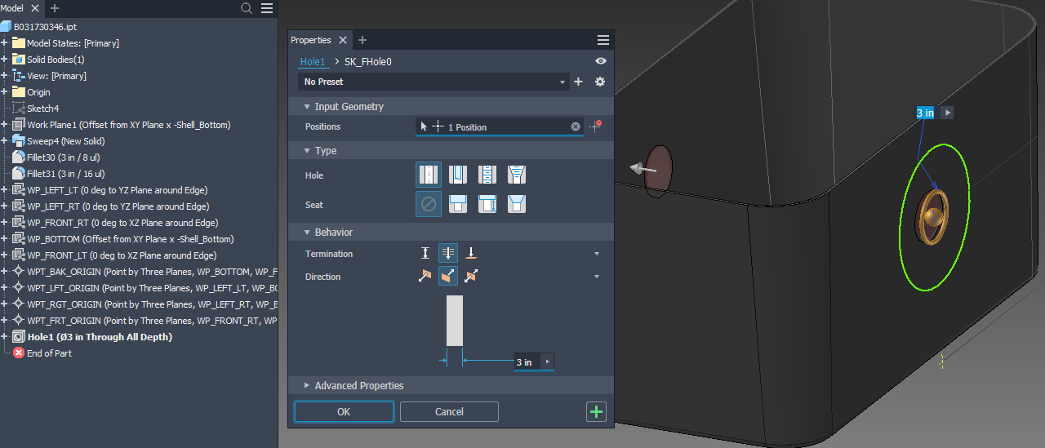Collapse the Input Geometry section

point(307,107)
